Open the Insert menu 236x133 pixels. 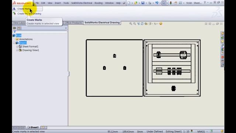[x=58, y=3]
